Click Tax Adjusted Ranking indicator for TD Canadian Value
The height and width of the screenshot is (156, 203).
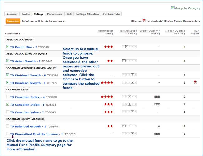point(130,112)
